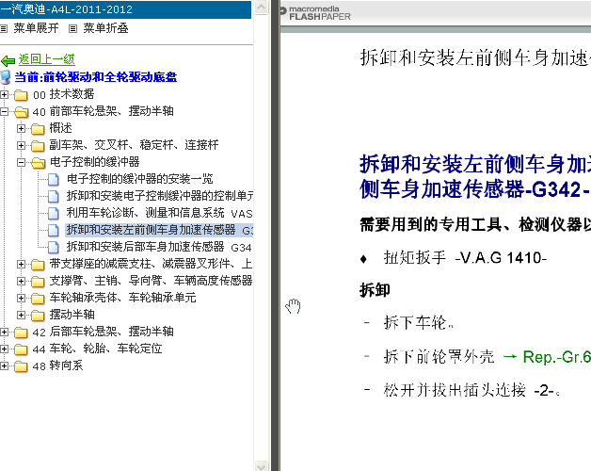Click the folder icon beside 副车架、交叉杆
Viewport: 591px width, 471px height.
38,146
